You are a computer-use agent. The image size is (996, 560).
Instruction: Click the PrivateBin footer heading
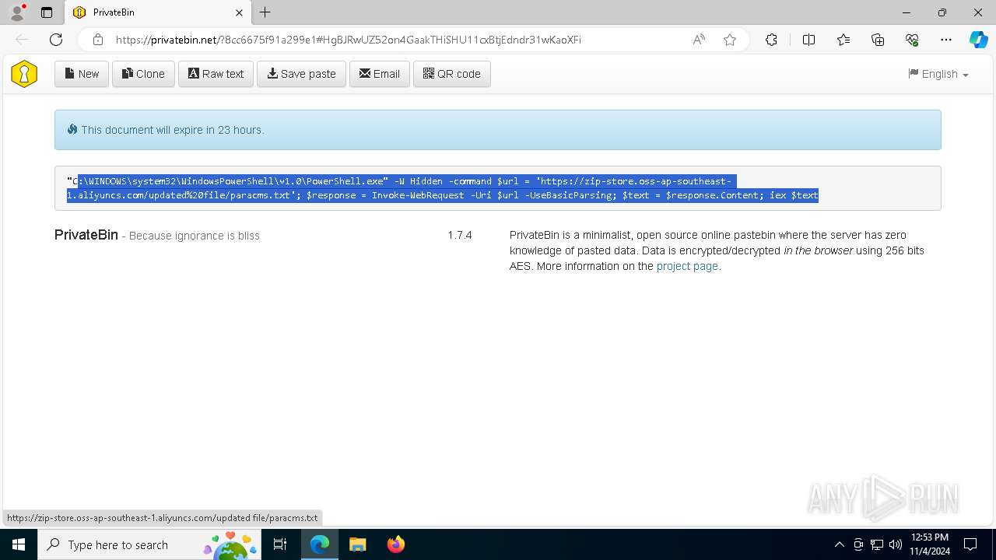click(86, 235)
